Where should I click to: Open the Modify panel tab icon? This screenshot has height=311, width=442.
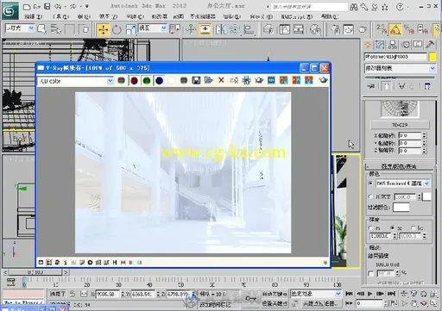click(x=380, y=45)
